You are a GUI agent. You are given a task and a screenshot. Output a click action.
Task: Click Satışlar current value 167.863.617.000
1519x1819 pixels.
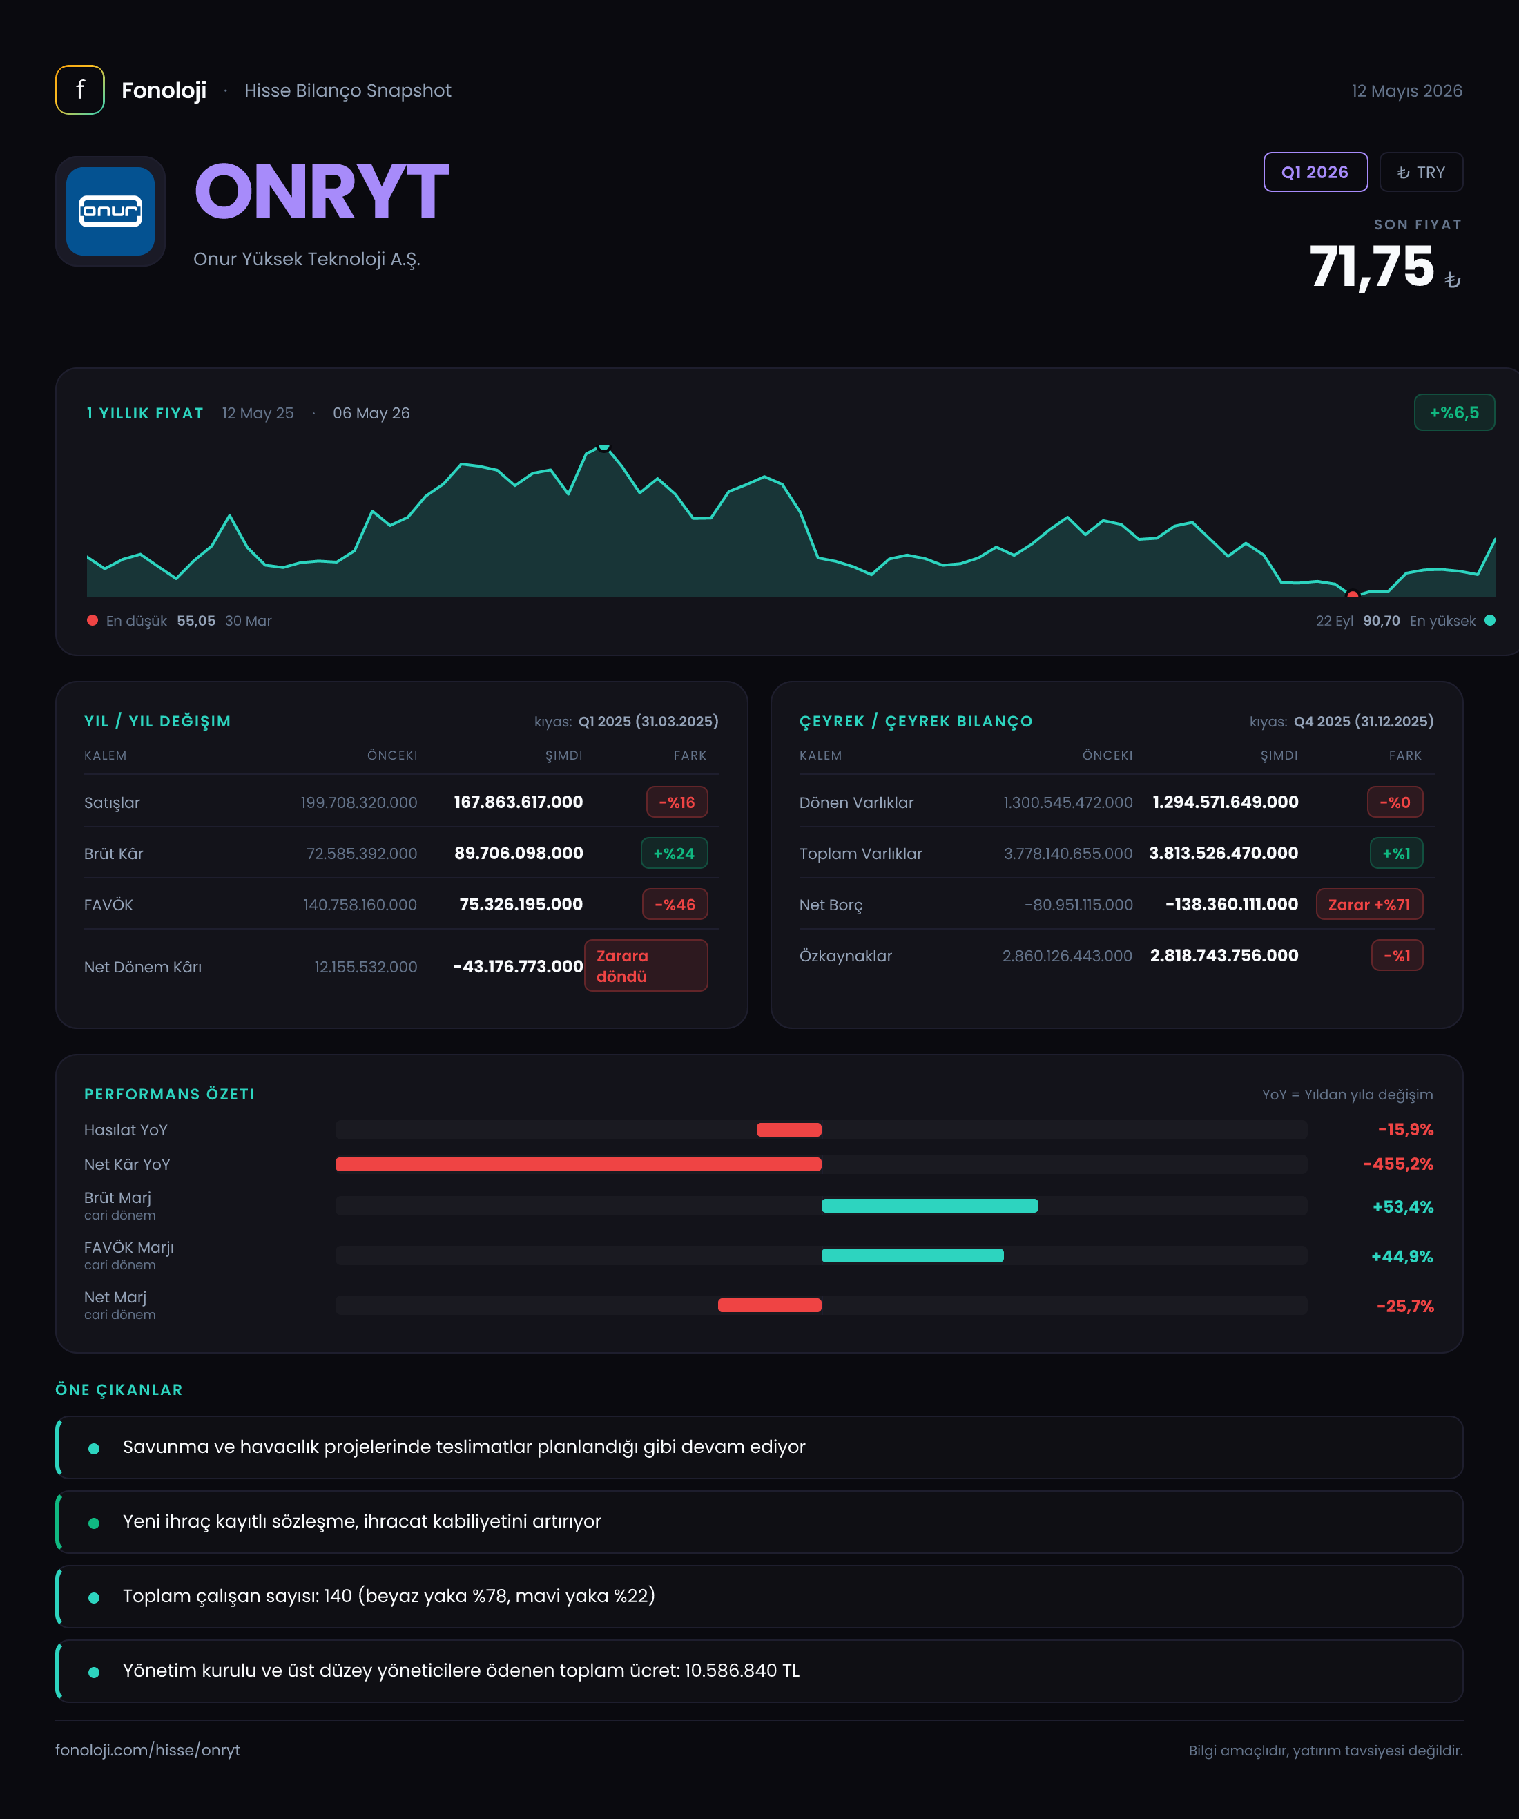click(518, 802)
